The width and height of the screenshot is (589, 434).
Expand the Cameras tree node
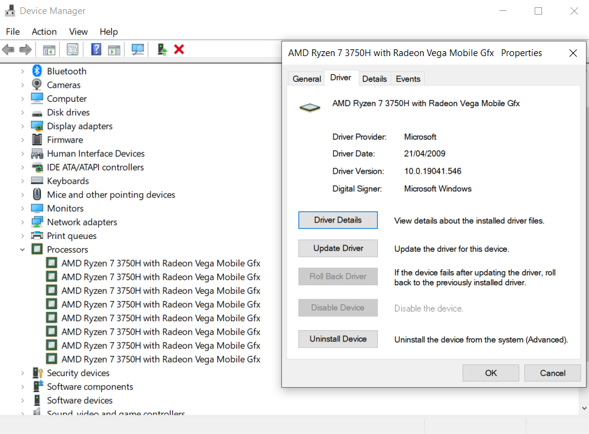pos(23,85)
